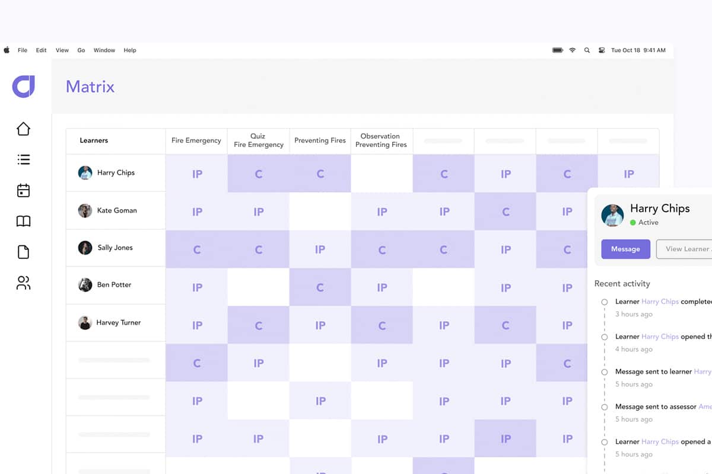The image size is (712, 474).
Task: Open the File menu
Action: click(23, 50)
